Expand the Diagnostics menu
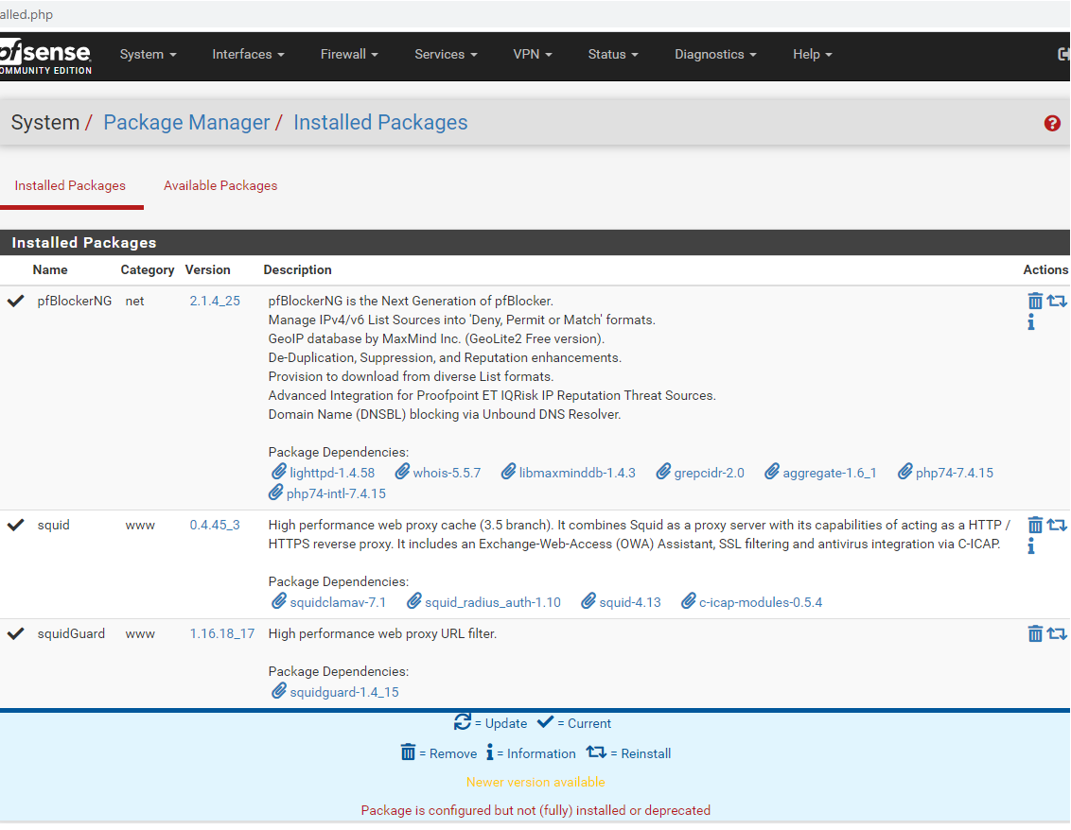1071x830 pixels. pos(716,54)
